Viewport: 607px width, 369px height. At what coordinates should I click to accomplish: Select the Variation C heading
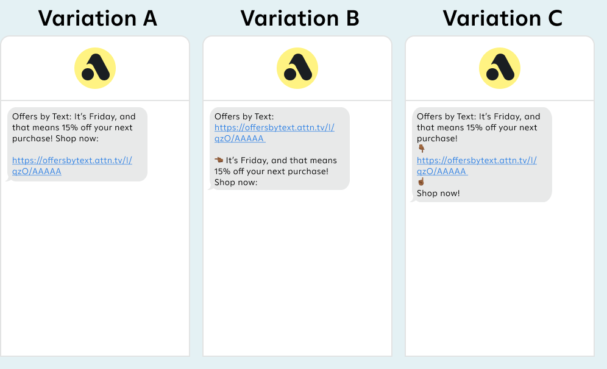[x=502, y=18]
